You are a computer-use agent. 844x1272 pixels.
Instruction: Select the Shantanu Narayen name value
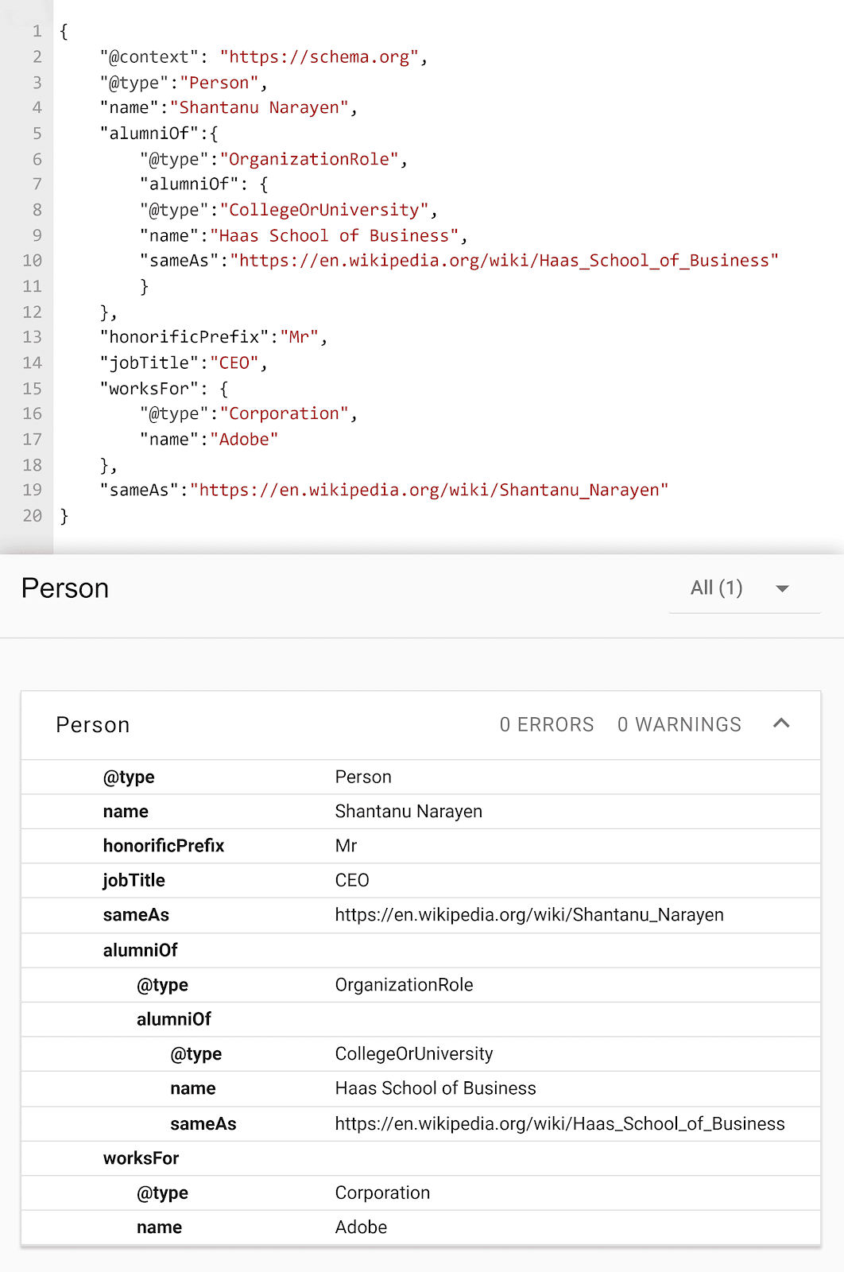point(408,811)
